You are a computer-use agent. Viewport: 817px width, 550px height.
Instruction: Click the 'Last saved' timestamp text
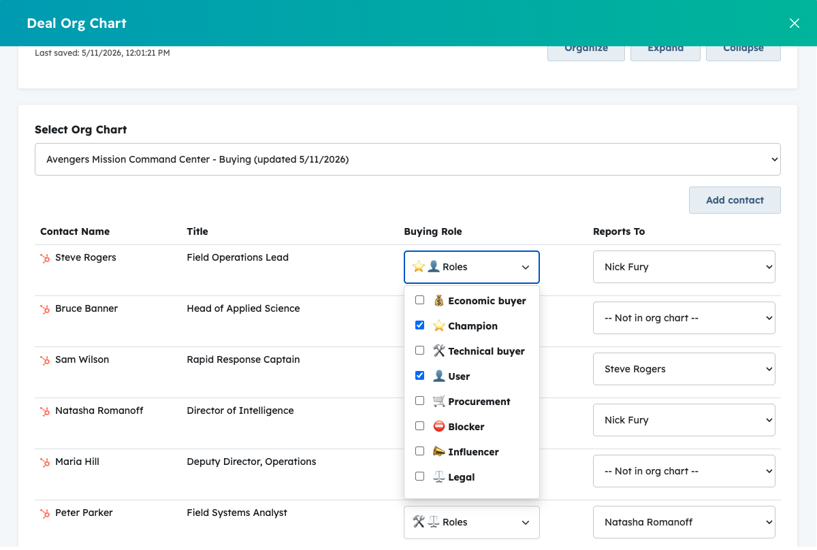102,52
